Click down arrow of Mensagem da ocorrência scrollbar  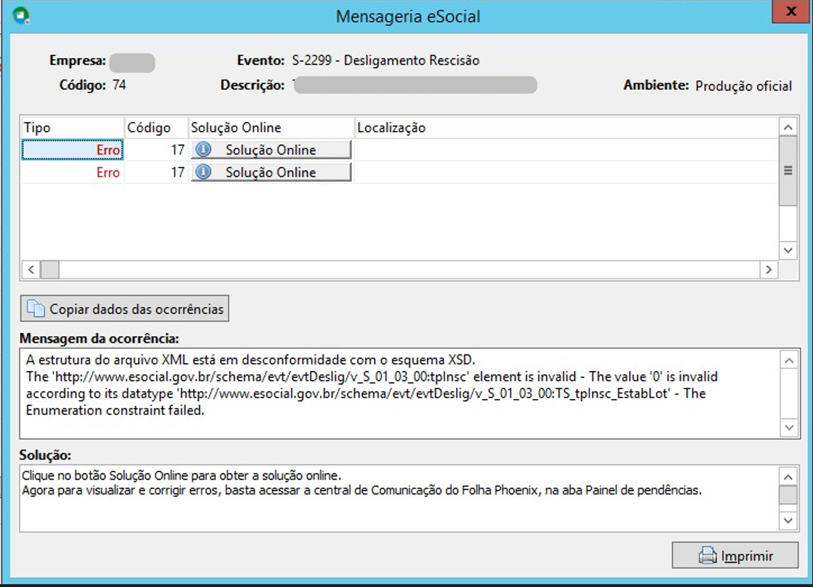789,428
